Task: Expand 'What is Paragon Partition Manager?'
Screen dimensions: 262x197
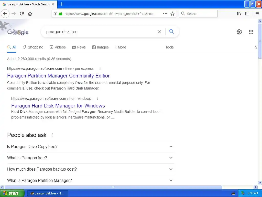Action: pyautogui.click(x=91, y=180)
